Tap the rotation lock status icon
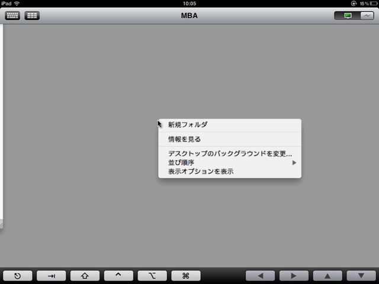The height and width of the screenshot is (284, 379). (354, 4)
